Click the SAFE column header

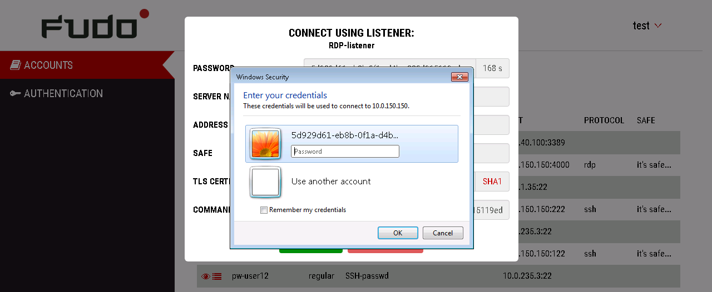tap(646, 120)
